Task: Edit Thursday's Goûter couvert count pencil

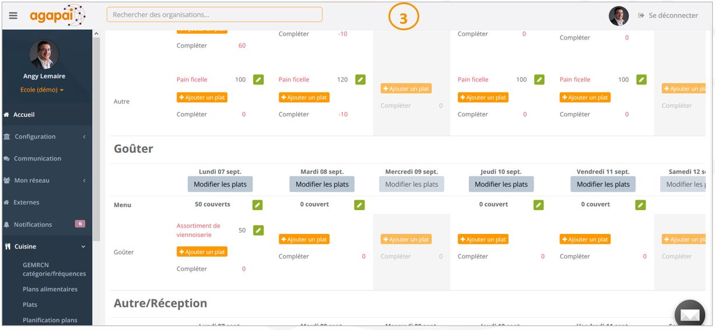Action: click(x=539, y=205)
